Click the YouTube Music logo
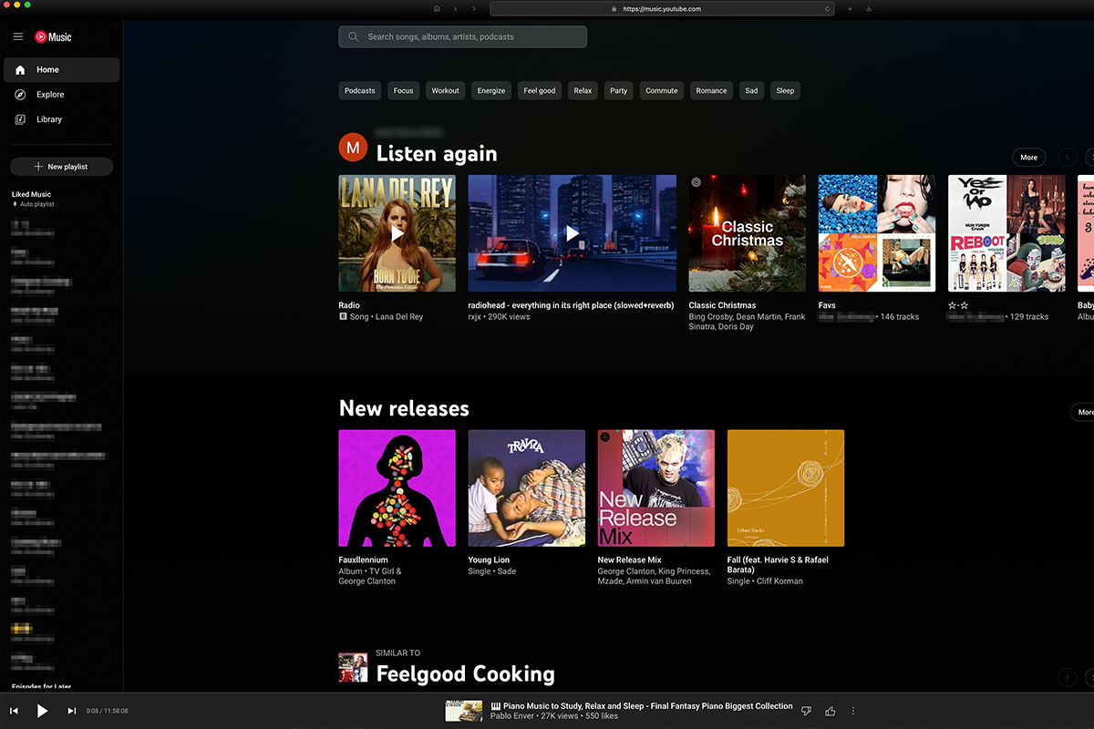The image size is (1094, 729). point(52,36)
